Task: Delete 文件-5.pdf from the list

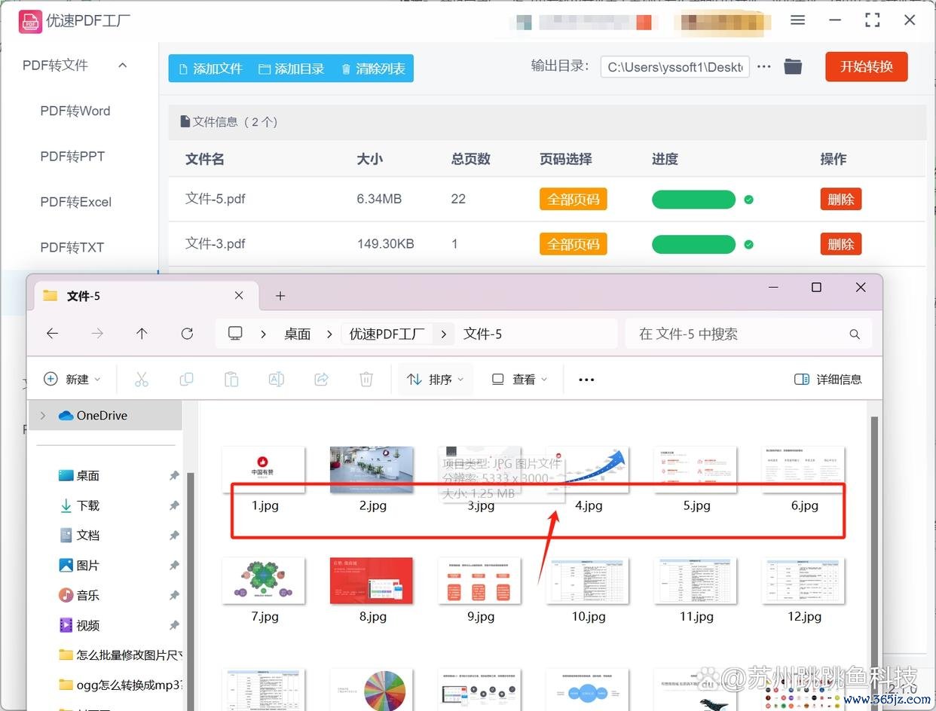Action: (x=840, y=200)
